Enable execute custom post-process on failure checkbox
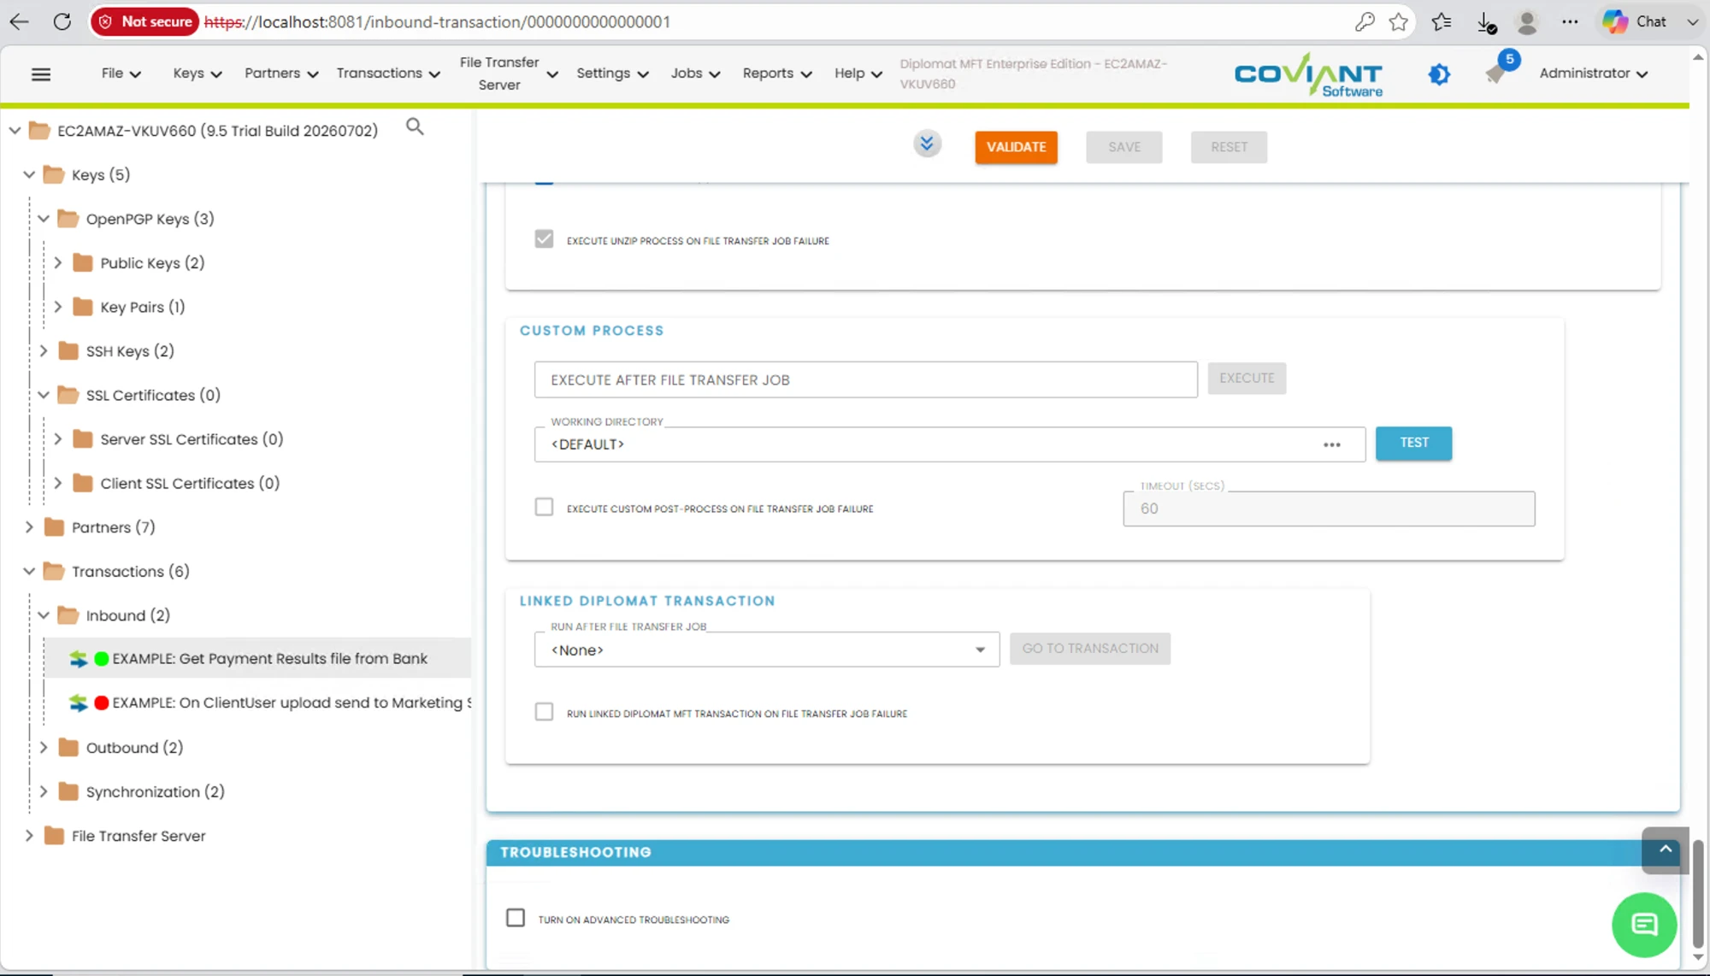1710x976 pixels. point(544,507)
